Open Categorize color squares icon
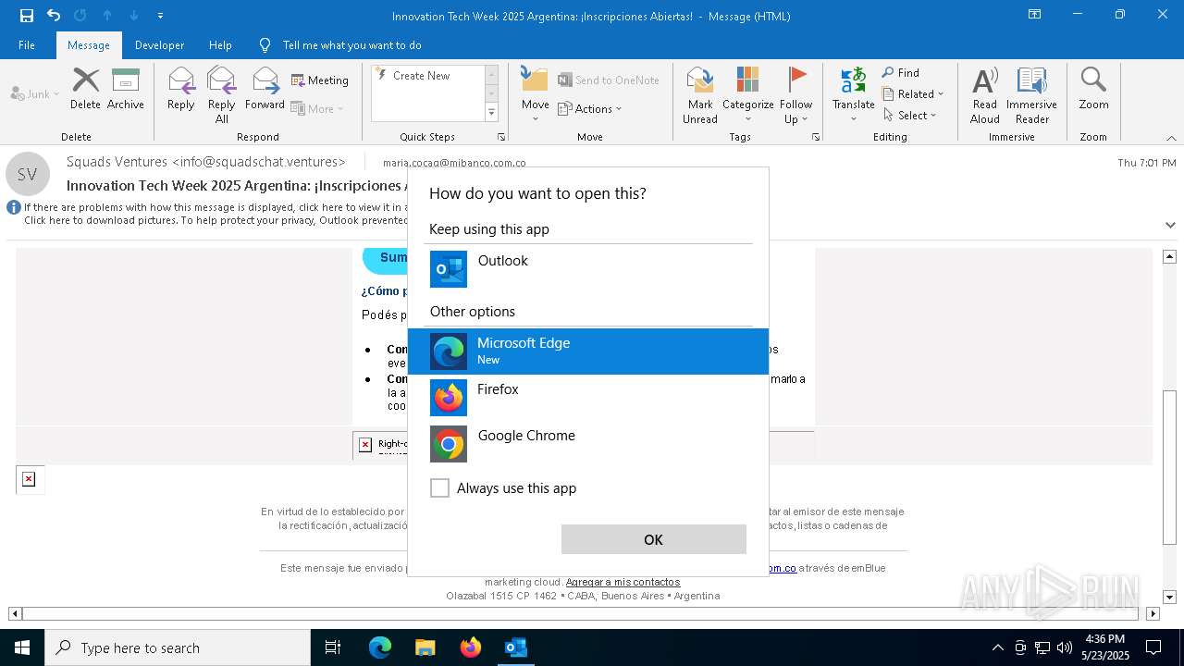The height and width of the screenshot is (666, 1184). point(747,80)
